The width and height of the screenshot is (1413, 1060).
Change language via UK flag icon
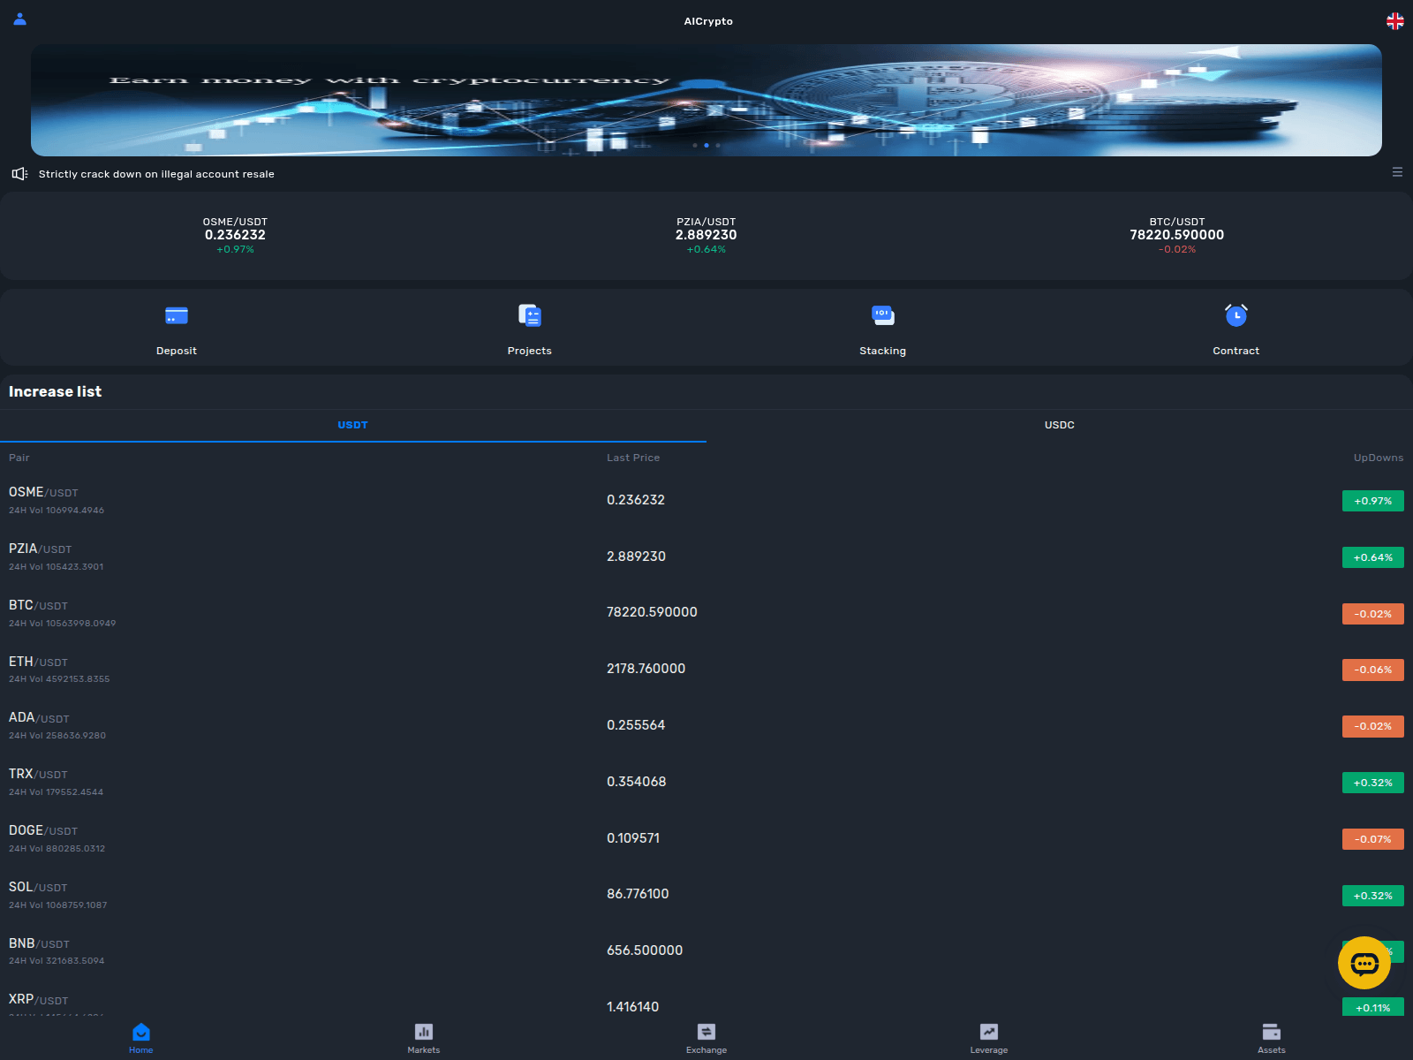(x=1395, y=21)
